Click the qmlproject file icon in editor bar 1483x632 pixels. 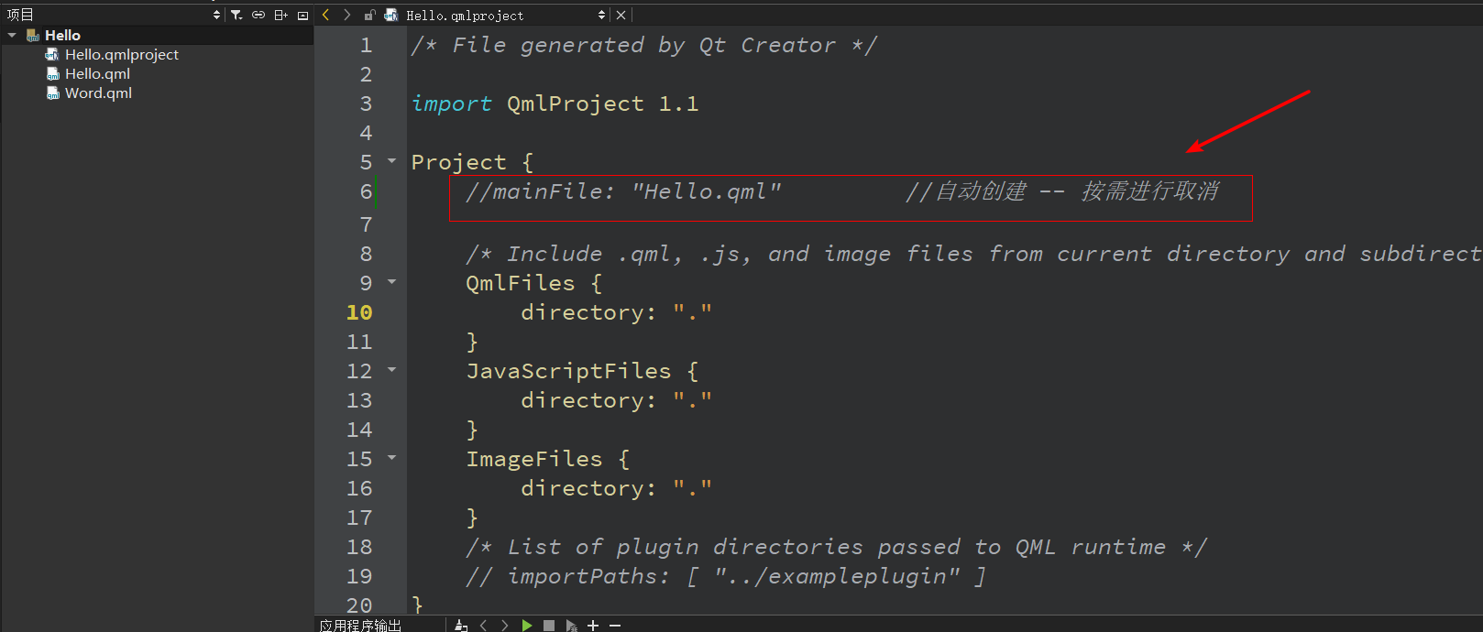point(391,15)
